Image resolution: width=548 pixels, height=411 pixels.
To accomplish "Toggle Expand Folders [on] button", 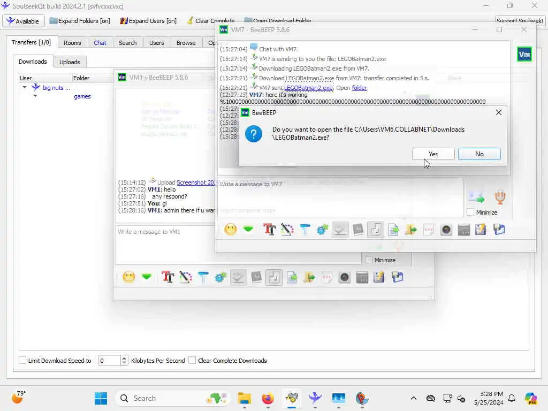I will (x=80, y=21).
